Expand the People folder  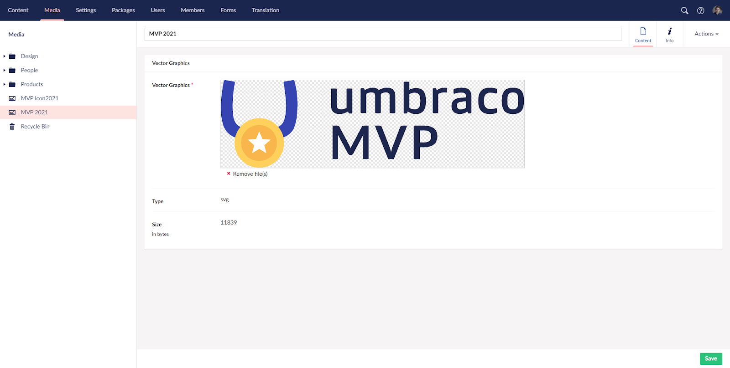(x=4, y=71)
